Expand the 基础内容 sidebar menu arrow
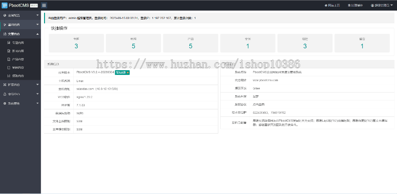Viewport: 397px width, 194px height. coord(37,25)
